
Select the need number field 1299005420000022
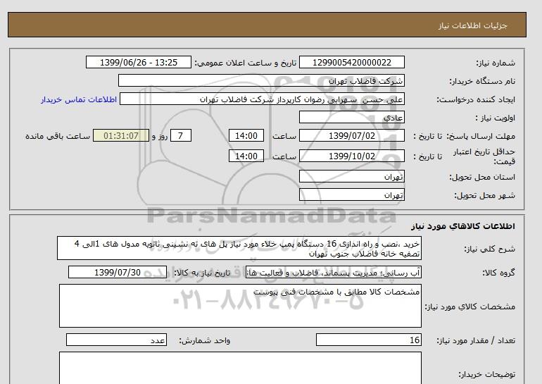(x=351, y=62)
